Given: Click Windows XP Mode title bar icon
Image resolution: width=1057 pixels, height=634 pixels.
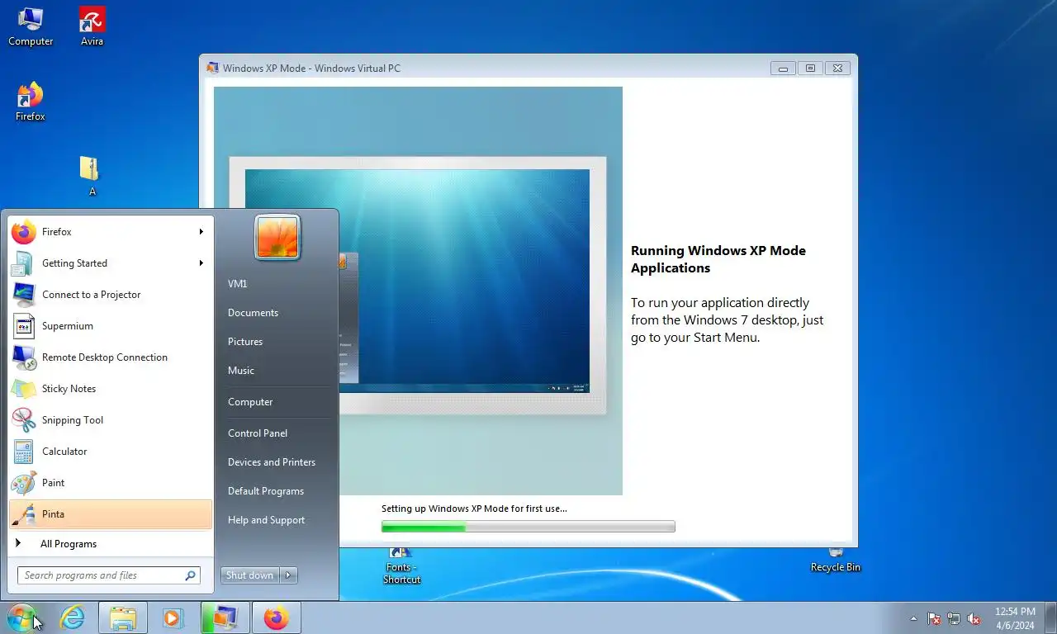Looking at the screenshot, I should click(x=213, y=69).
